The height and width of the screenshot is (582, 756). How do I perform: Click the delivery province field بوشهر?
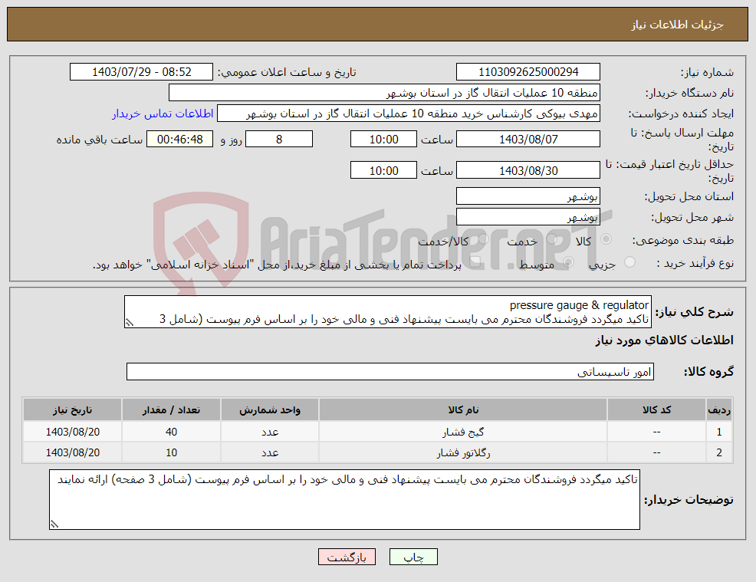click(x=528, y=196)
